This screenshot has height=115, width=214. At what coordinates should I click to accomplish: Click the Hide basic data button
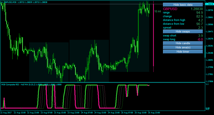(x=183, y=5)
